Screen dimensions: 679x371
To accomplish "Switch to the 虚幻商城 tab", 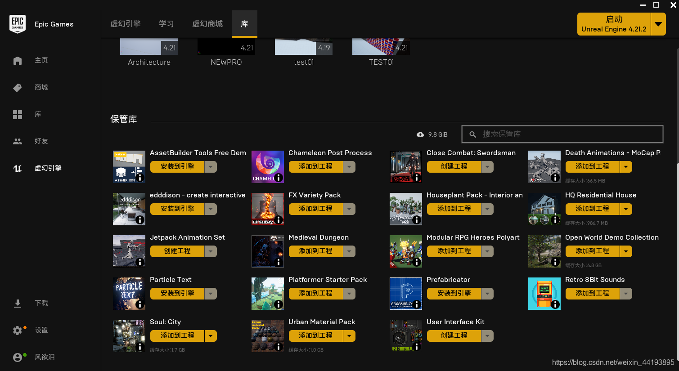I will click(207, 24).
